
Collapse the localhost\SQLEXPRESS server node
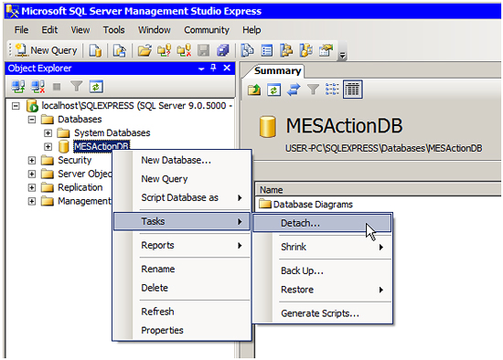[16, 106]
